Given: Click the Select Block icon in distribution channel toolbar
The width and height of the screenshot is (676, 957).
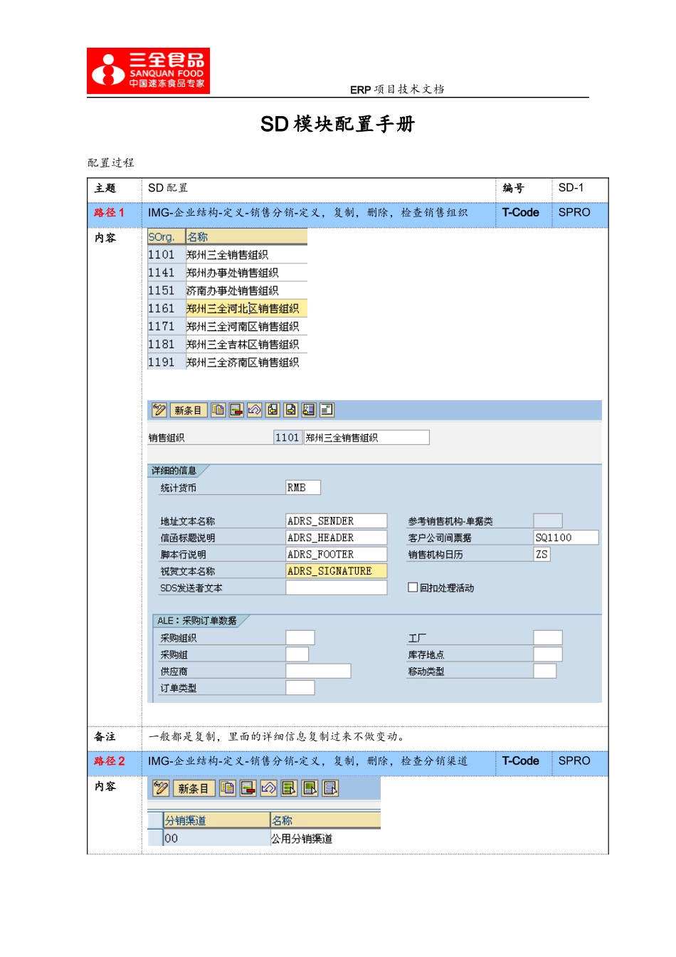Looking at the screenshot, I should (310, 788).
